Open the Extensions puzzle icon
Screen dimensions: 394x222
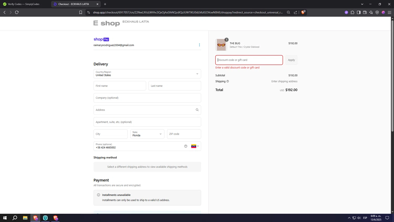pos(352,12)
